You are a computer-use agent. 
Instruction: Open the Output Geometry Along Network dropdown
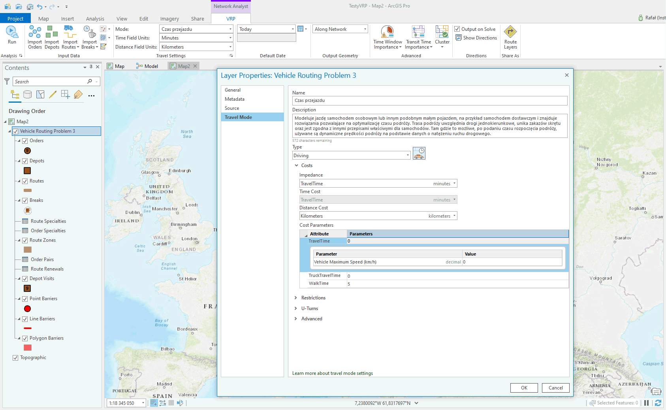[x=340, y=29]
